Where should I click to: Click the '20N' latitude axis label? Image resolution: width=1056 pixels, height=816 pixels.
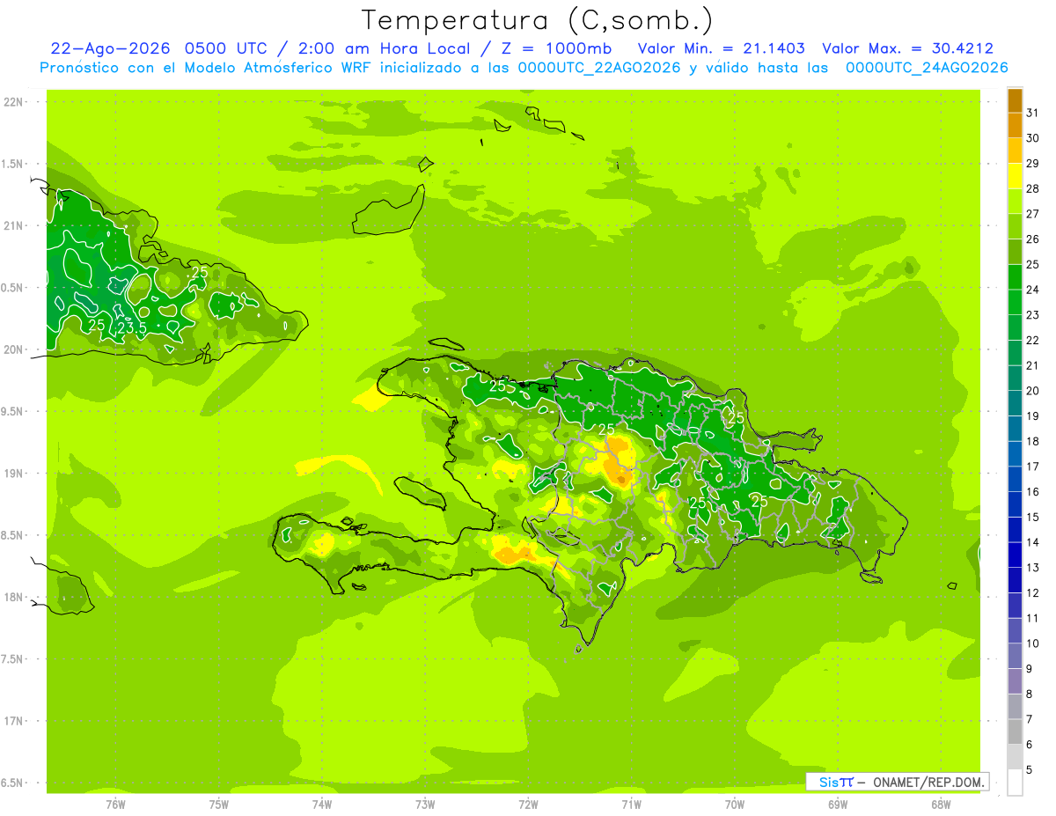(x=15, y=349)
